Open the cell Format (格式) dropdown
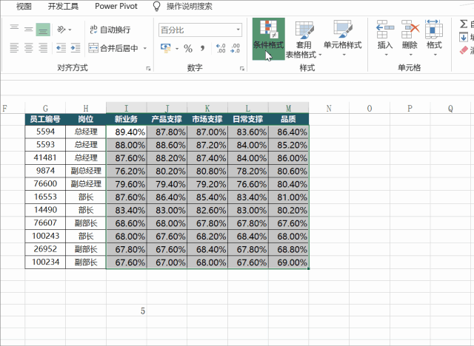The image size is (474, 346). (x=434, y=37)
